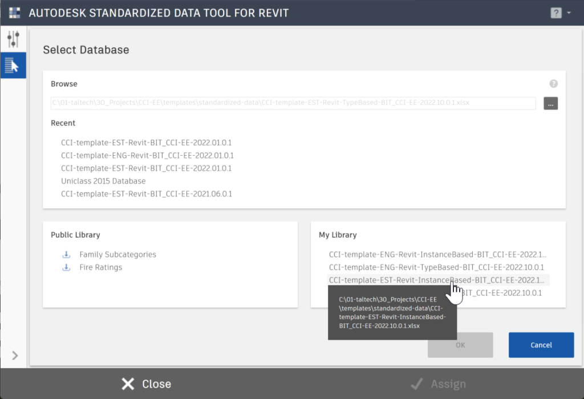The width and height of the screenshot is (584, 399).
Task: Select recent Uniclass 2015 Database
Action: [x=103, y=181]
